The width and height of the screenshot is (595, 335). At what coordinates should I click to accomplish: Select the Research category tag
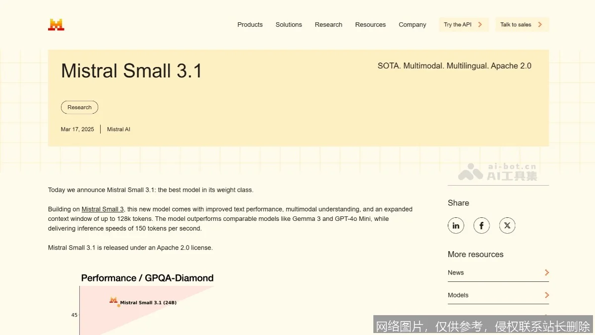[x=79, y=107]
